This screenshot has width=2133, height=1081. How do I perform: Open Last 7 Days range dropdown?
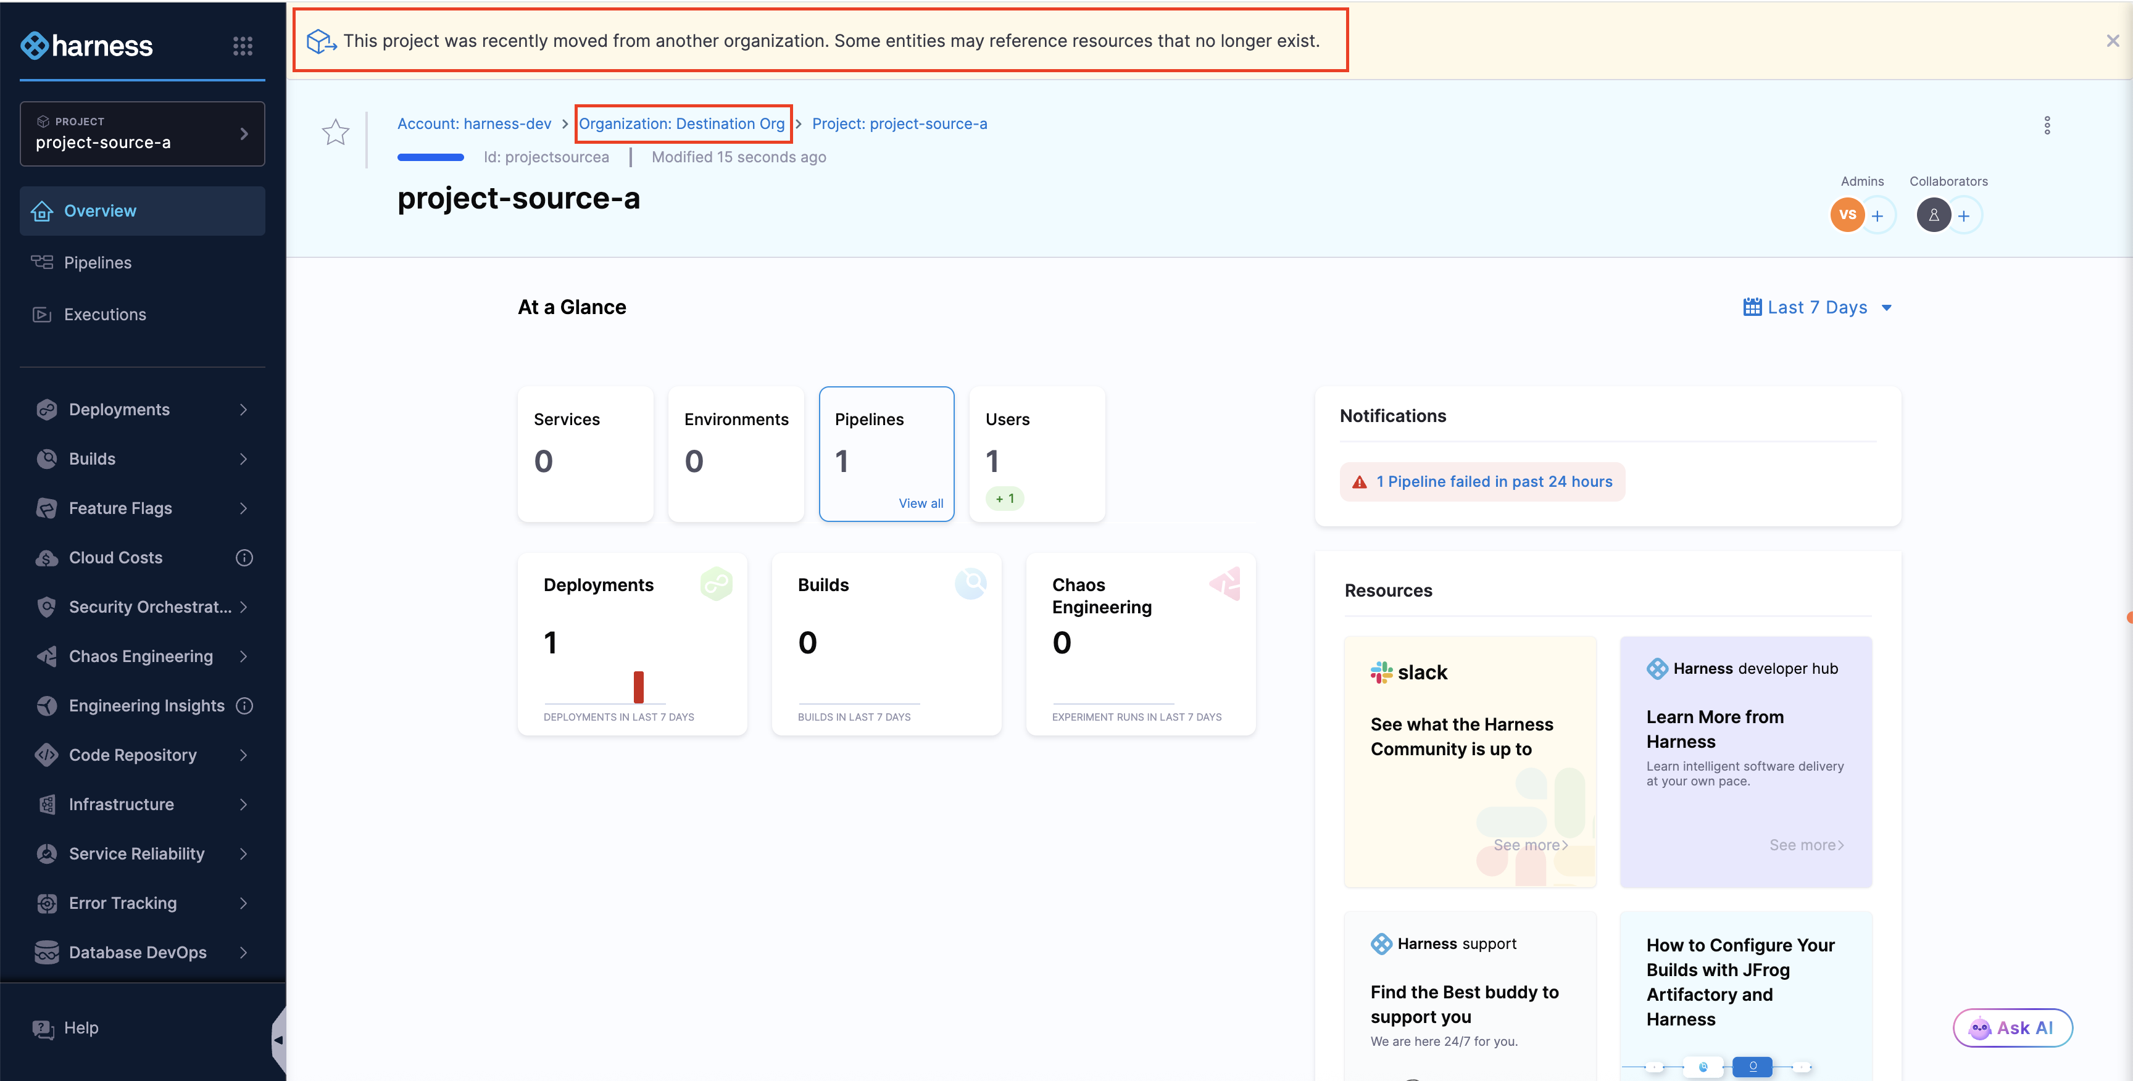(1817, 307)
